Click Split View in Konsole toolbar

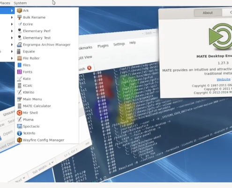click(x=85, y=57)
